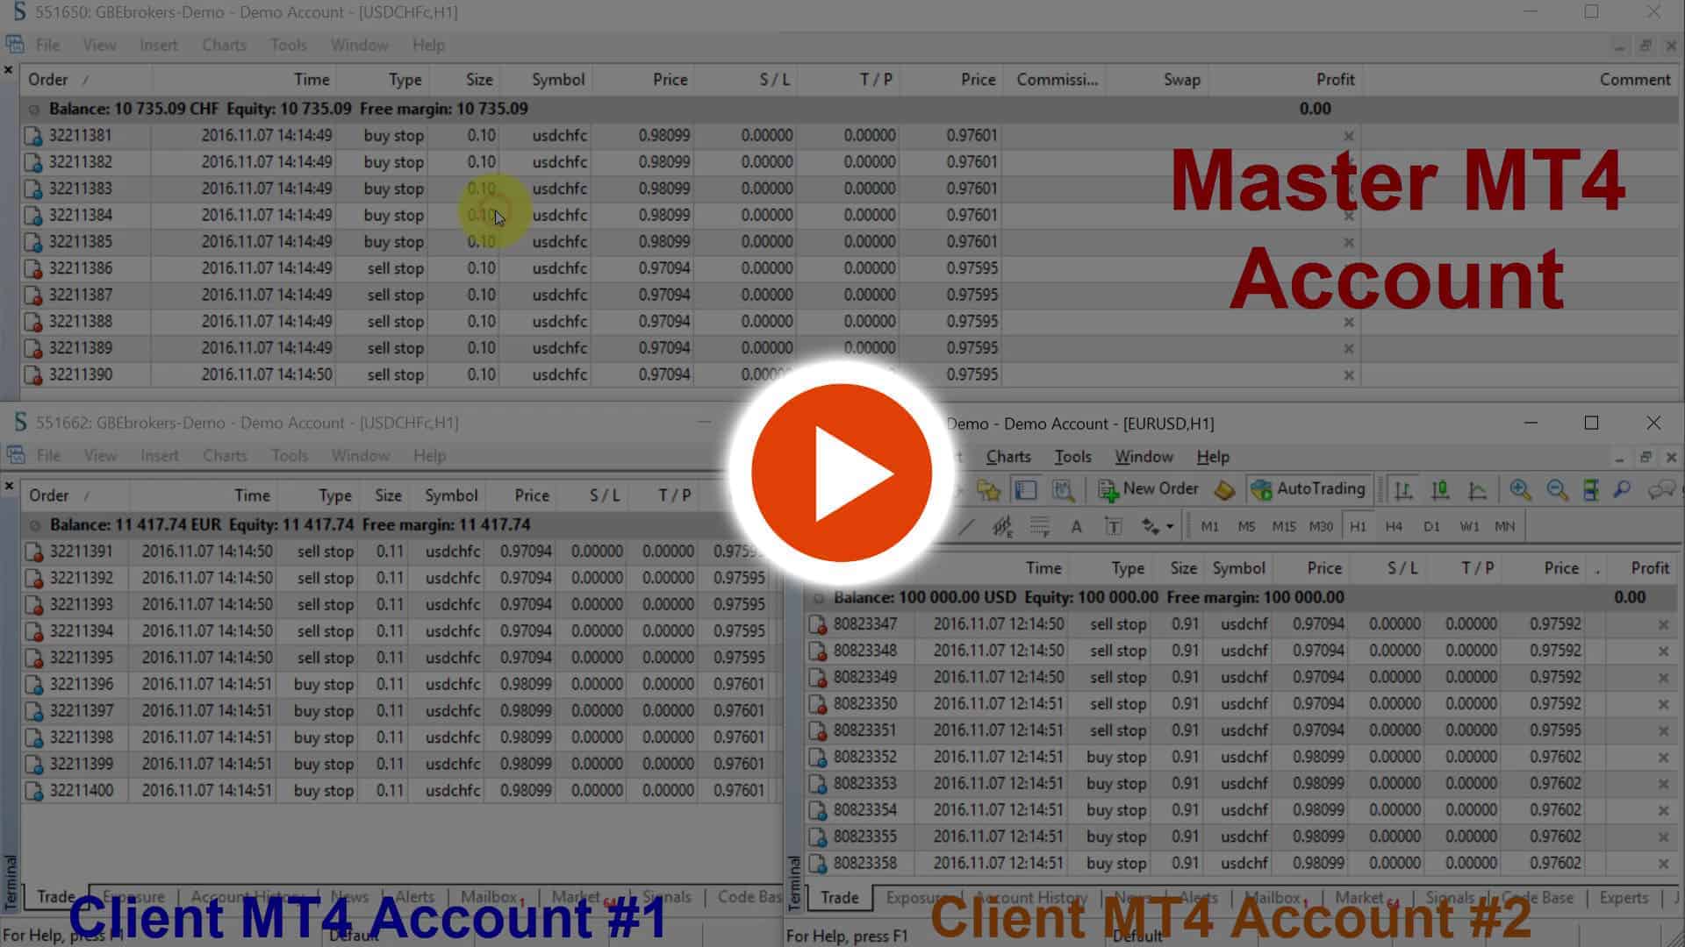1685x947 pixels.
Task: Collapse the Balance 10 735.09 CHF row
Action: (x=33, y=110)
